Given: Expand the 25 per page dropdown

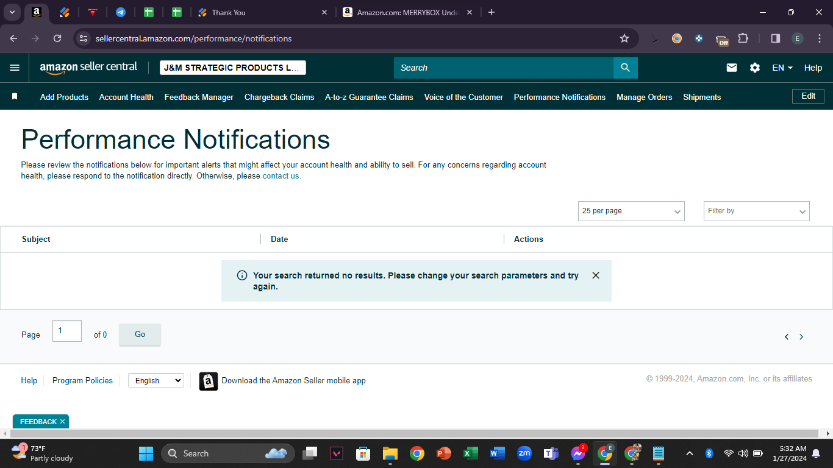Looking at the screenshot, I should coord(631,211).
